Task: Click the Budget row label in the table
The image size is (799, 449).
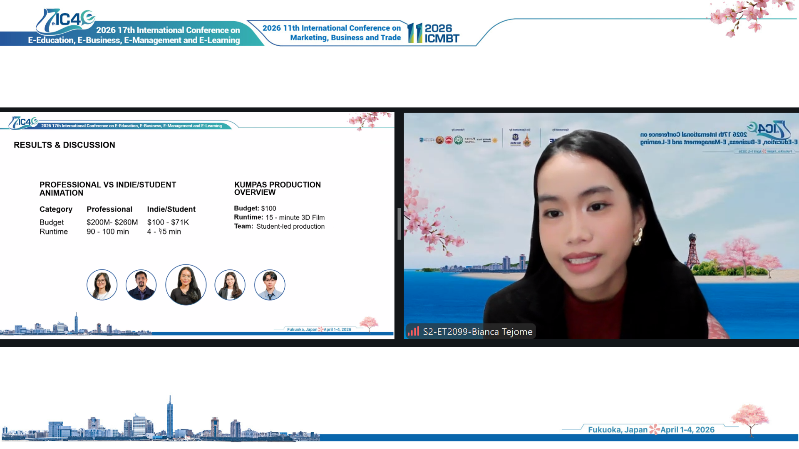Action: click(52, 222)
